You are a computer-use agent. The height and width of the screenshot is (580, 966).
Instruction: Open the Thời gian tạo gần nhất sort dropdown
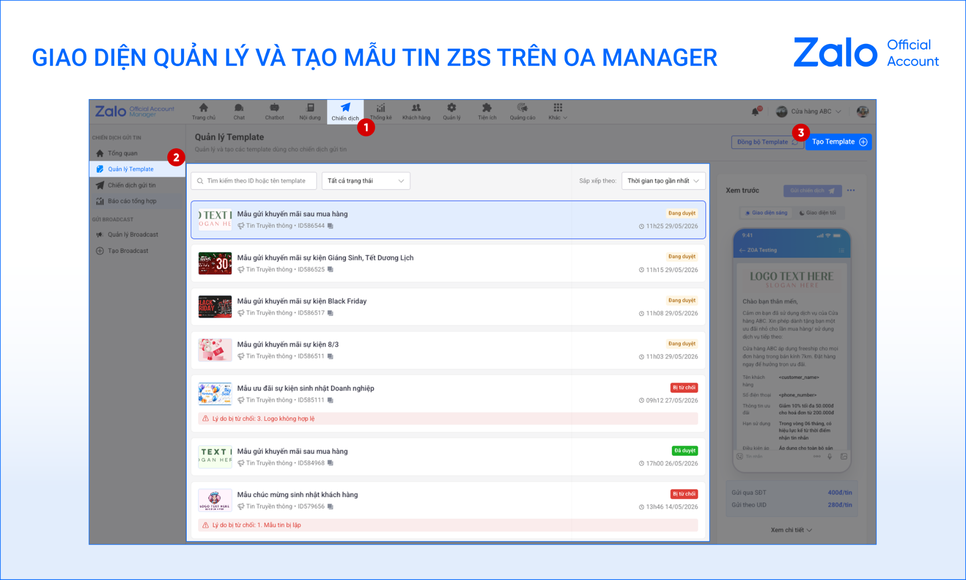click(663, 181)
